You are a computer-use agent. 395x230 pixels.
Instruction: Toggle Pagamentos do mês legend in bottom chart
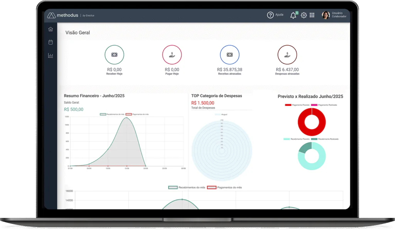(225, 187)
